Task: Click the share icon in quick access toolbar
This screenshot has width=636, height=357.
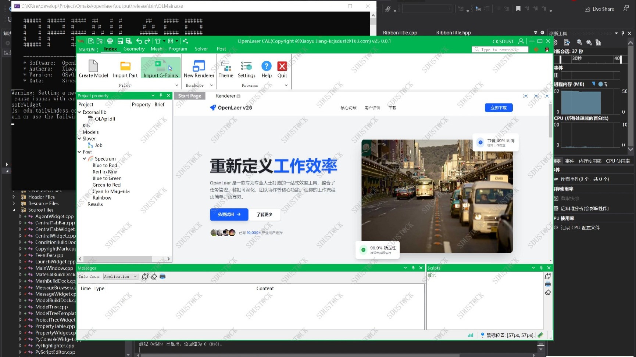Action: [185, 41]
